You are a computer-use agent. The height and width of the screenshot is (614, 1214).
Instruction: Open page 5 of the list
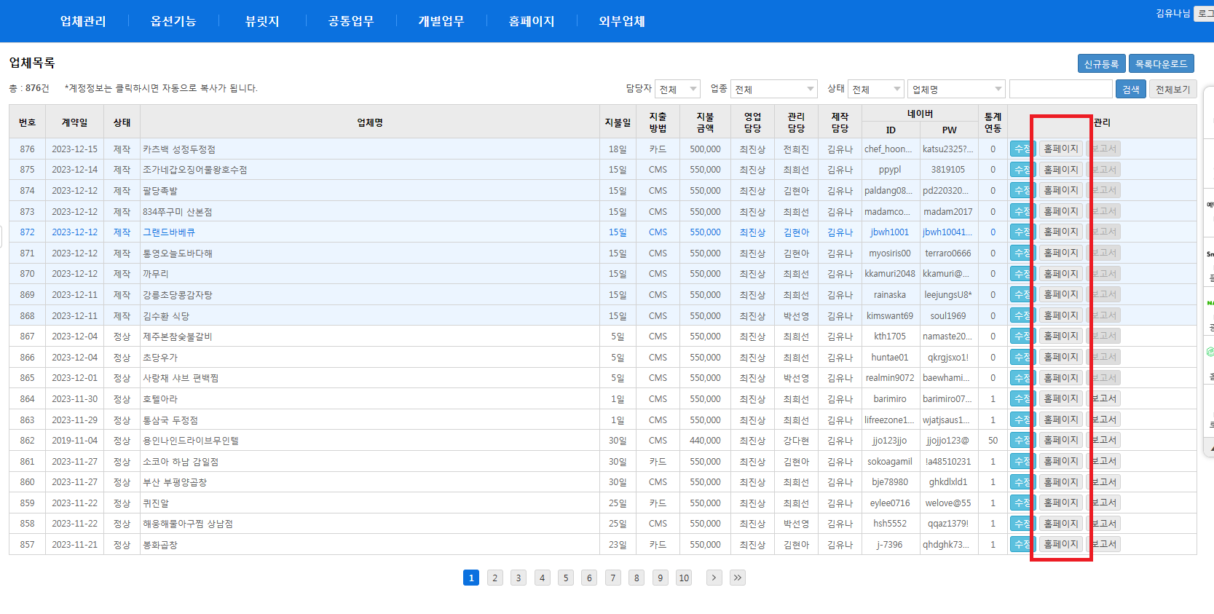coord(566,578)
